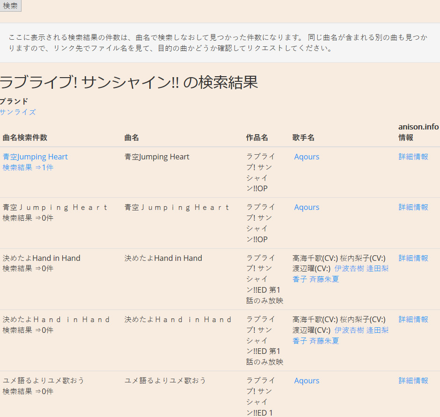Open the サンライズ brand link
440x417 pixels.
coord(18,112)
